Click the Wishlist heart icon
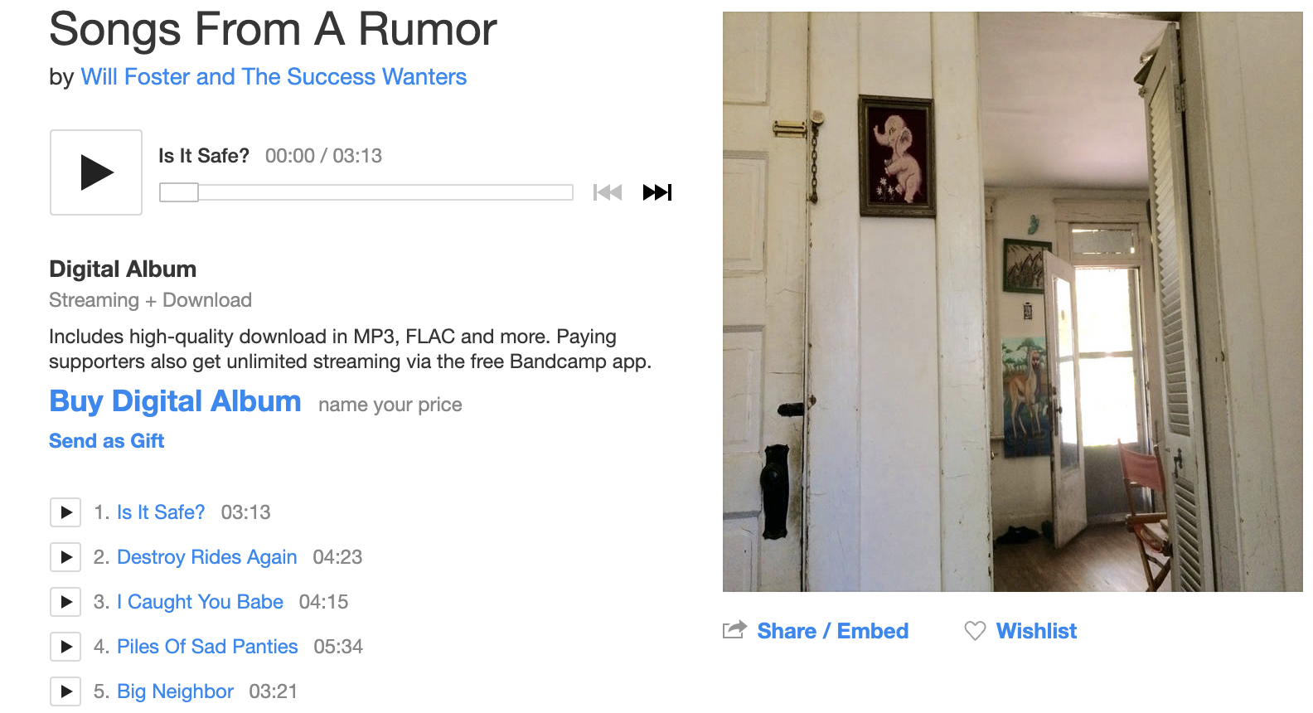The height and width of the screenshot is (713, 1313). [975, 631]
